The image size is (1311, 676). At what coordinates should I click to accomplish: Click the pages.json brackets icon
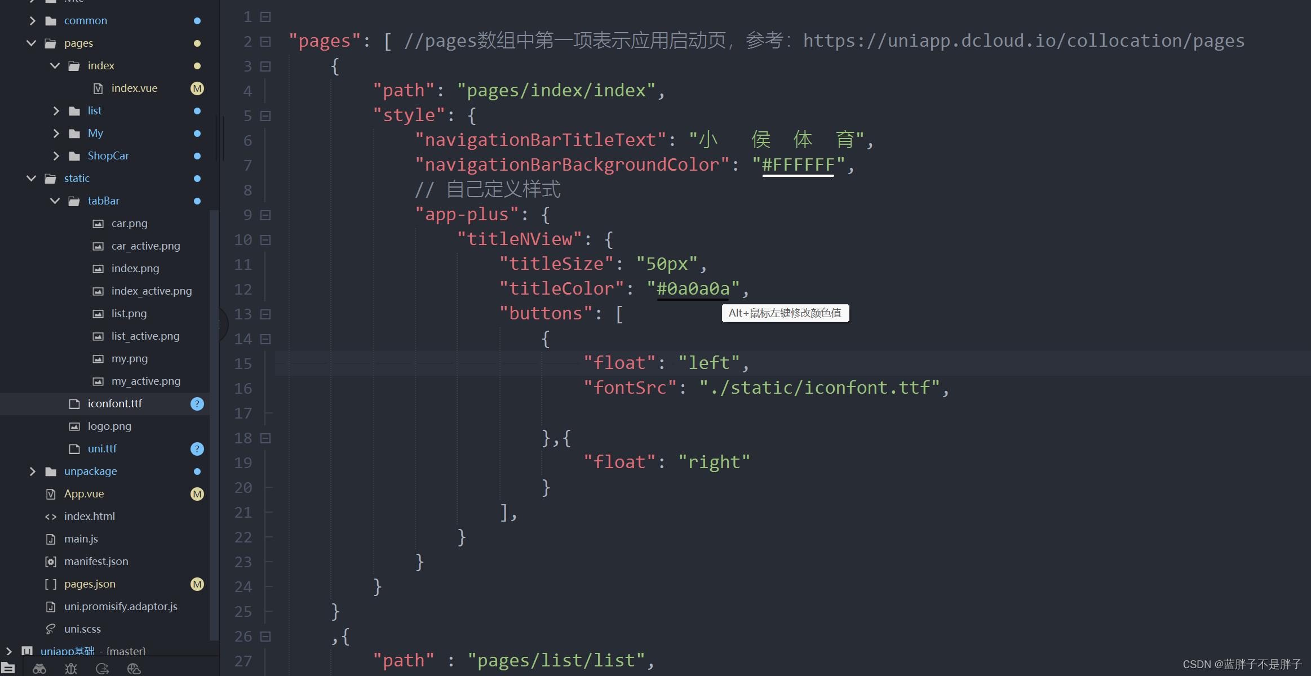tap(51, 584)
